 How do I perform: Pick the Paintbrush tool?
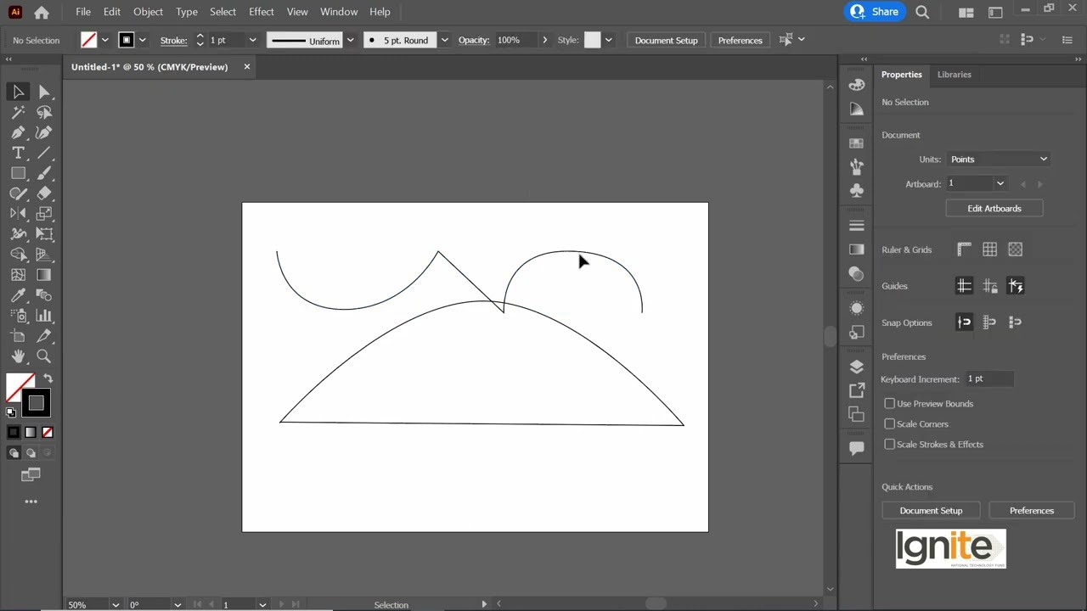44,173
